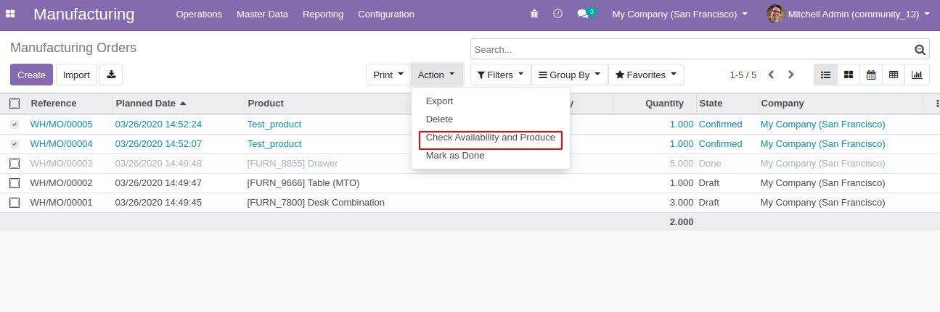Choose Check Availability and Produce
Screen dimensions: 940x312
490,138
